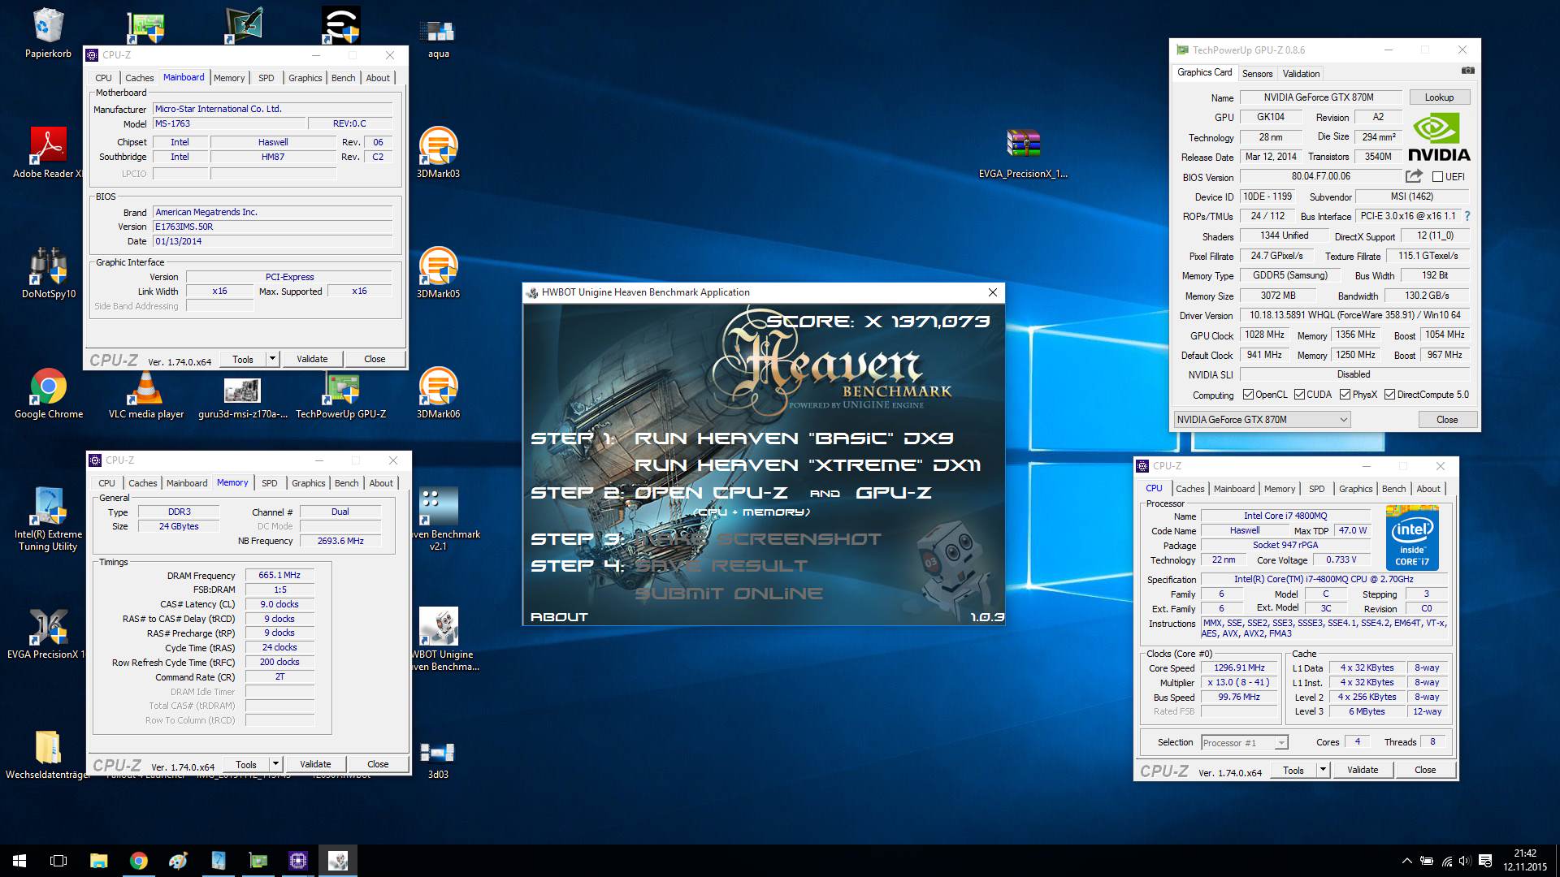
Task: Open Wechseldatenträger folder icon
Action: pyautogui.click(x=48, y=754)
